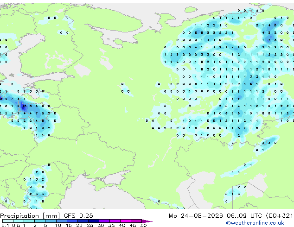The height and width of the screenshot is (227, 294).
Task: Click the forecast date 'Mo 24-08-2026'
Action: [x=196, y=216]
